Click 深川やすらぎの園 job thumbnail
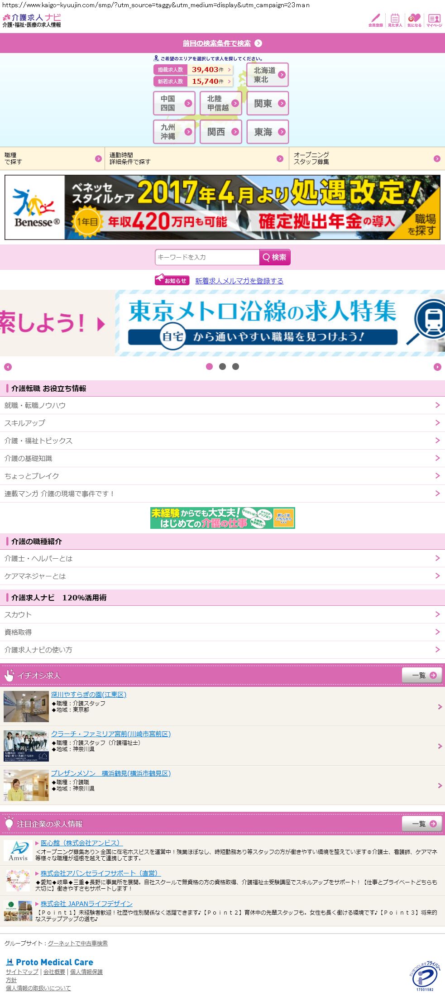Image resolution: width=445 pixels, height=997 pixels. 26,706
